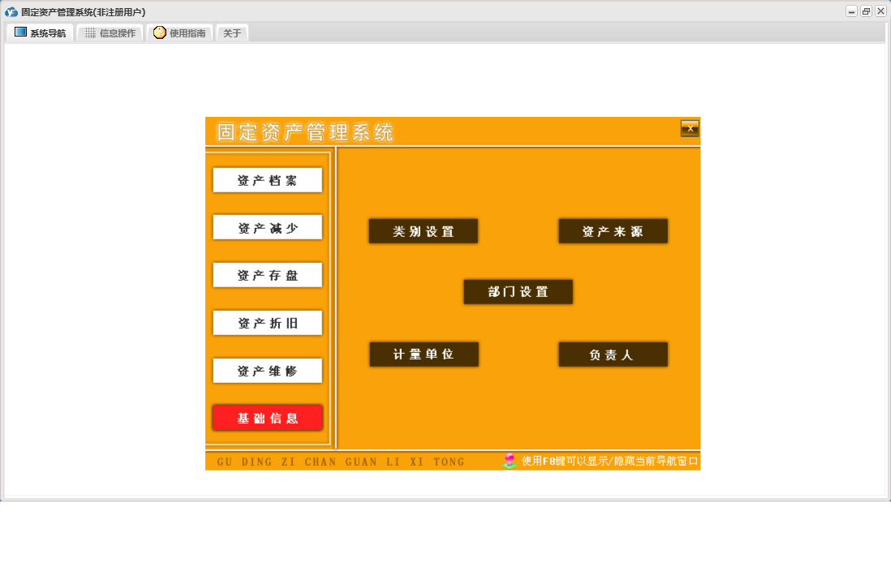Screen dimensions: 891x581
Task: Restore down the main application window
Action: point(866,11)
